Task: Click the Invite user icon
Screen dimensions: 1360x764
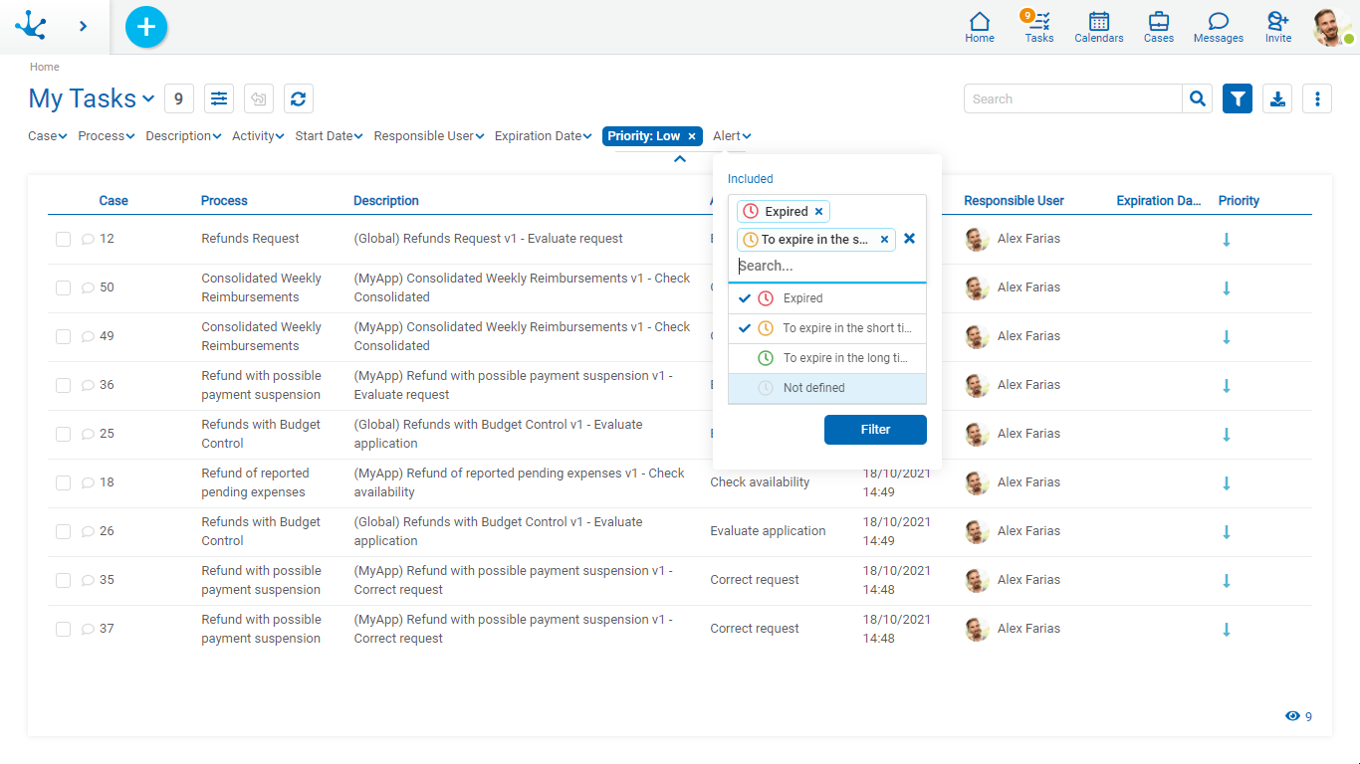Action: 1277,27
